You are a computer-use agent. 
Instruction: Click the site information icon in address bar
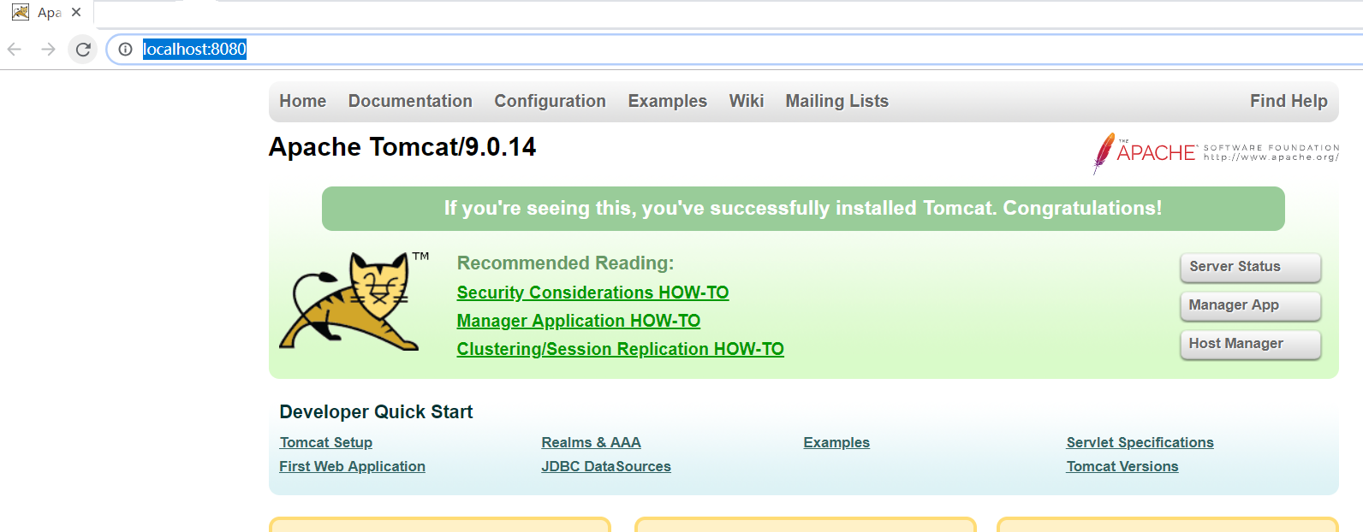coord(125,50)
